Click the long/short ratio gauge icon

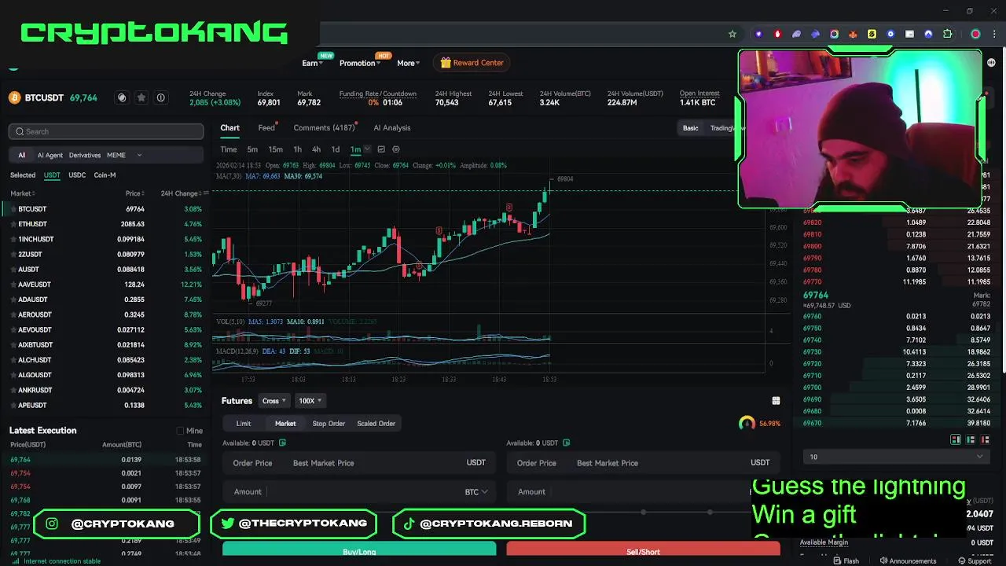[x=747, y=423]
